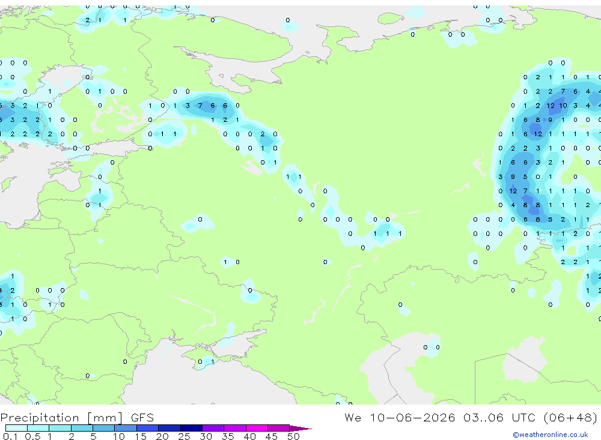Click the above-50 arrow tip of legend
The height and width of the screenshot is (440, 601).
pos(300,428)
